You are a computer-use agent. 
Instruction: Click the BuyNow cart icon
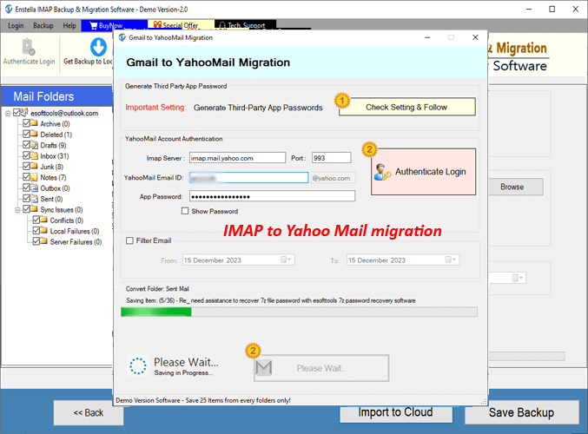tap(94, 25)
